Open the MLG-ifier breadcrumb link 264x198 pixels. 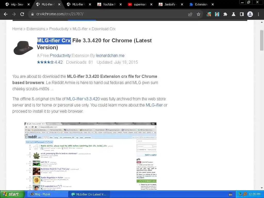(x=80, y=29)
